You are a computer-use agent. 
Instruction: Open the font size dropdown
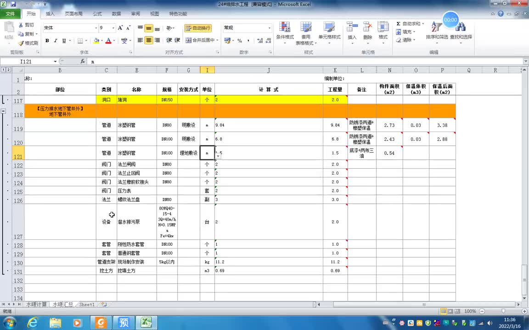(113, 28)
